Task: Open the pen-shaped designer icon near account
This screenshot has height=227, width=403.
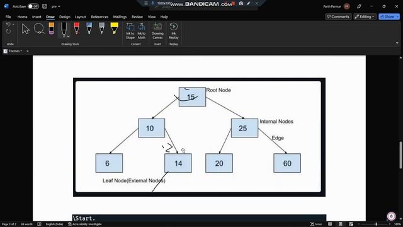Action: coord(359,6)
